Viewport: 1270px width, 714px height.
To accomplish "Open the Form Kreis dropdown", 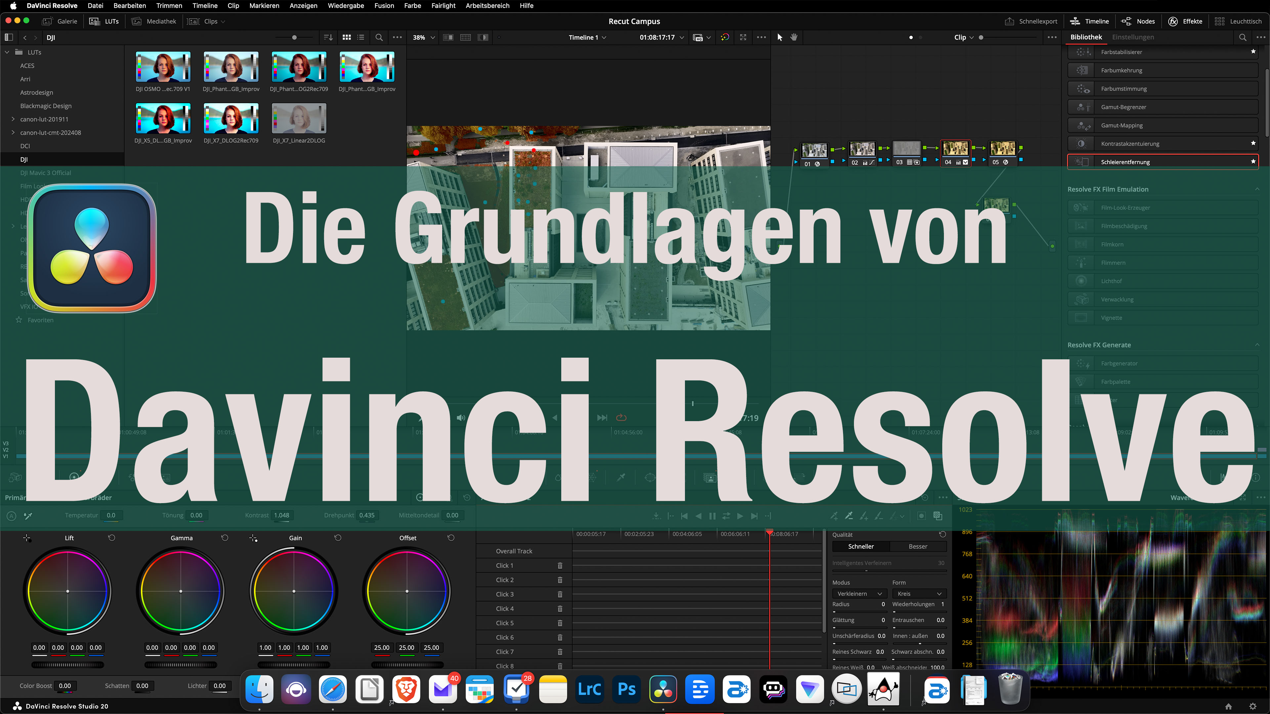I will point(919,594).
